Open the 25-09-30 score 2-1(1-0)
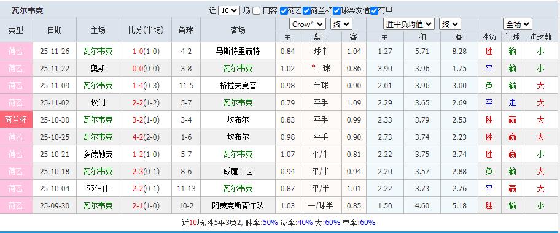This screenshot has width=560, height=233. click(x=146, y=205)
